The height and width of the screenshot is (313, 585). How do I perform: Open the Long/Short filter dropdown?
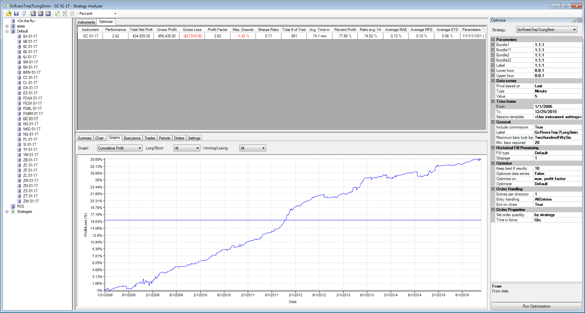click(187, 148)
